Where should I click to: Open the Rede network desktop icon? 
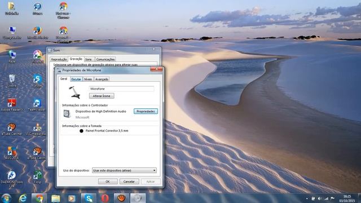pyautogui.click(x=12, y=57)
